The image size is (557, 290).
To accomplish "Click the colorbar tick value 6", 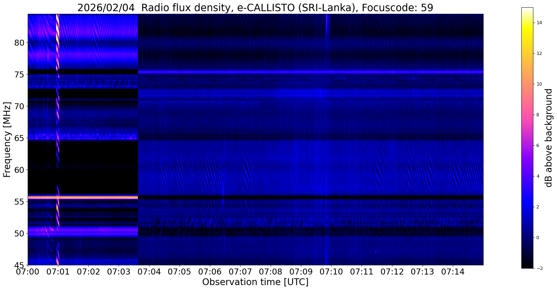I will (x=537, y=146).
